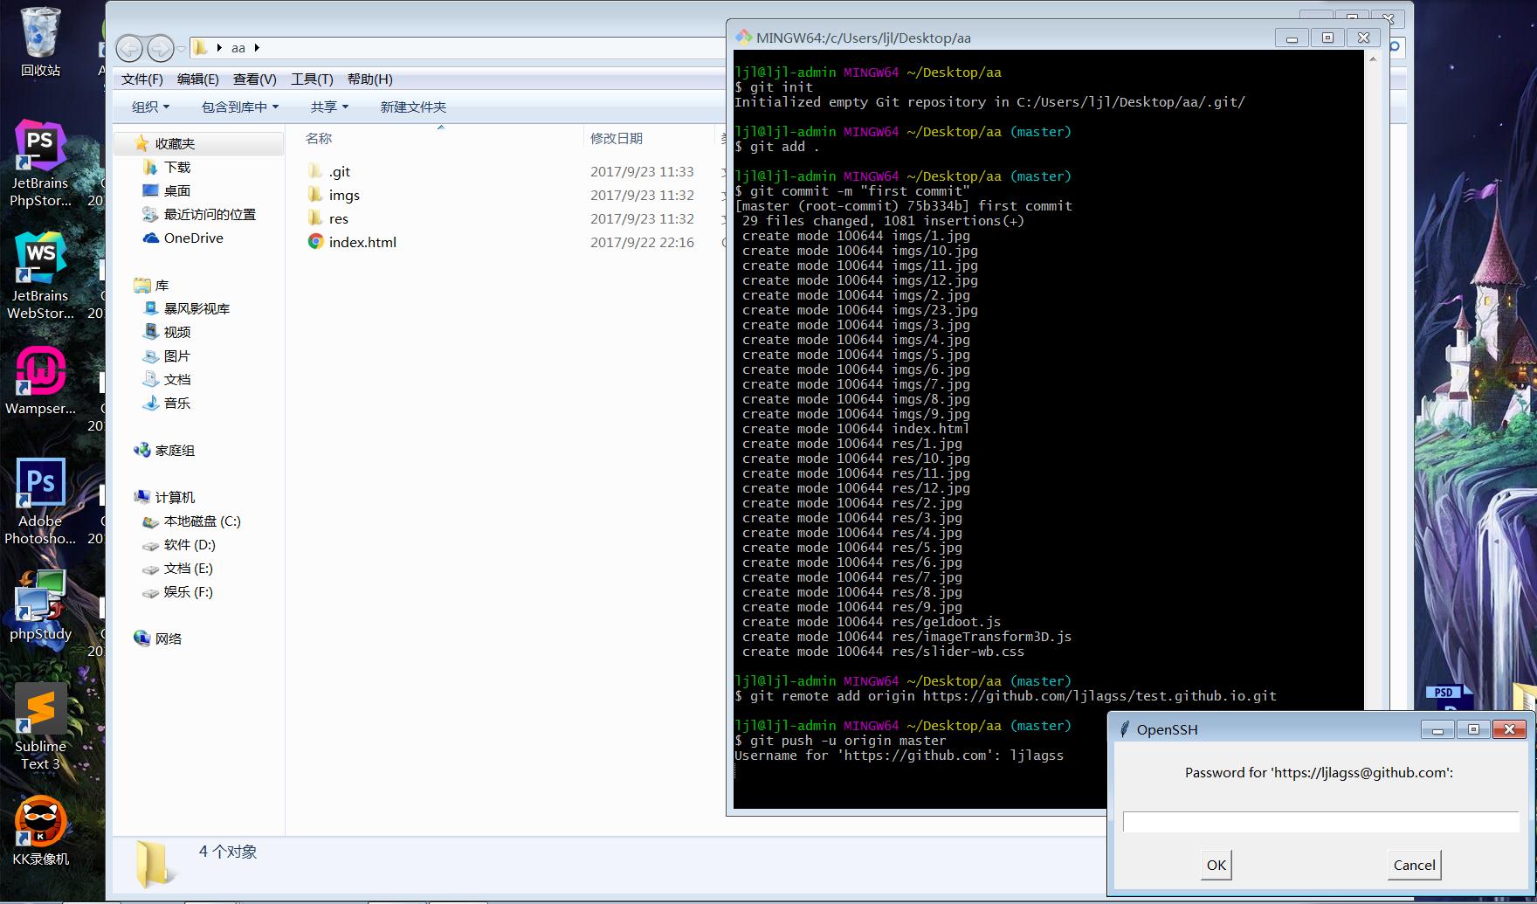Expand the path arrow after aa

pyautogui.click(x=257, y=48)
